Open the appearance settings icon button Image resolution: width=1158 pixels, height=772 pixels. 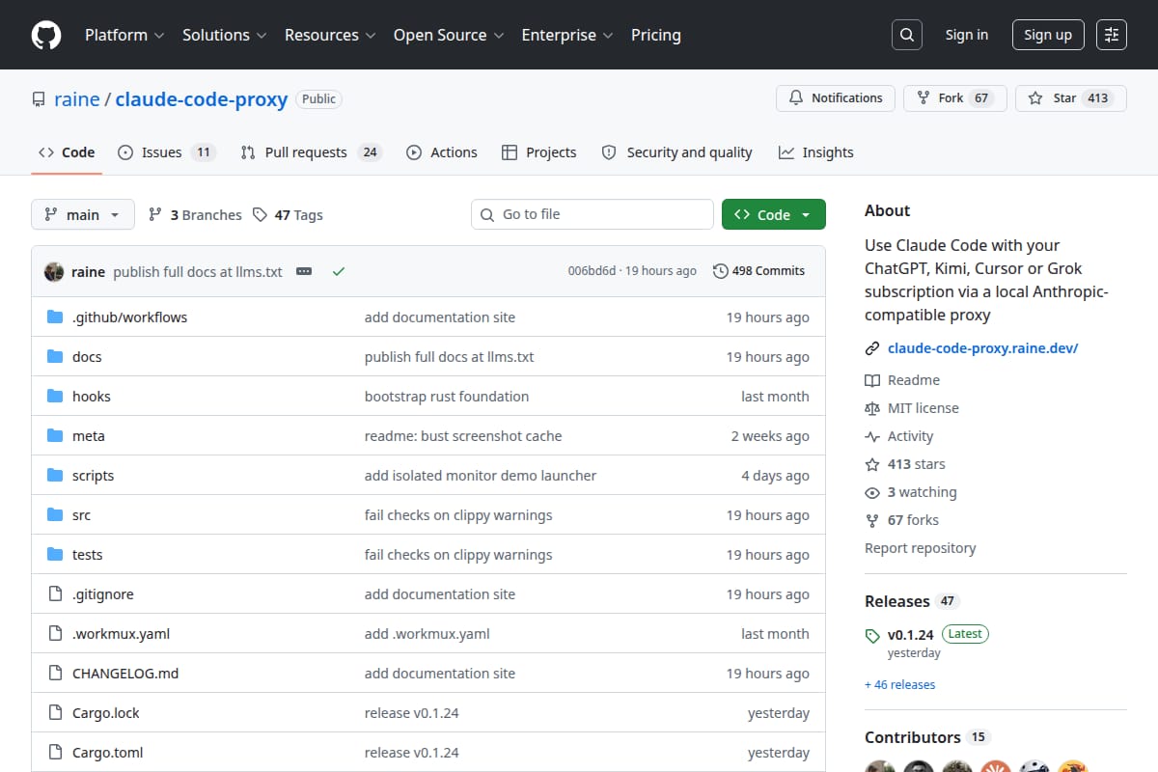[1112, 35]
